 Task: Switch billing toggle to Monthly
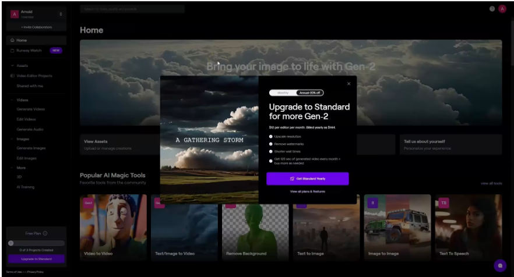[x=283, y=93]
